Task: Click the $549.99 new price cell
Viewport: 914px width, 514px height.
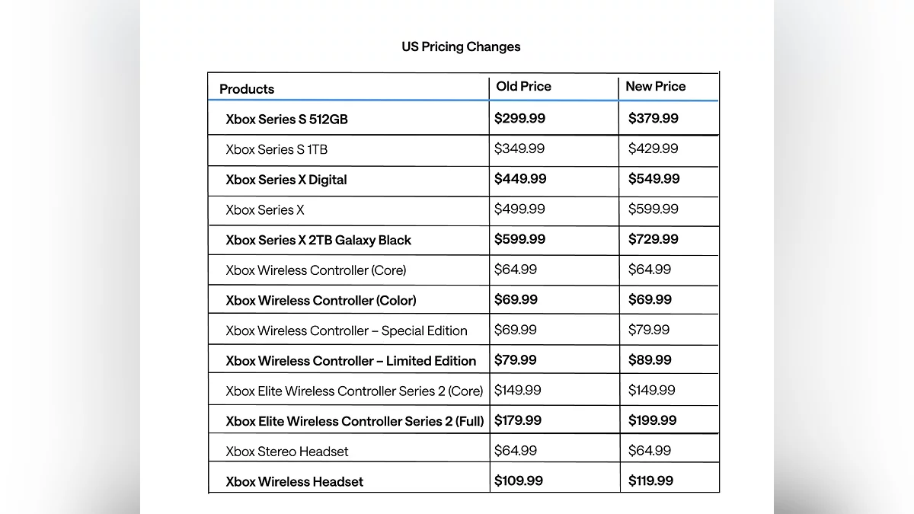Action: pyautogui.click(x=654, y=179)
